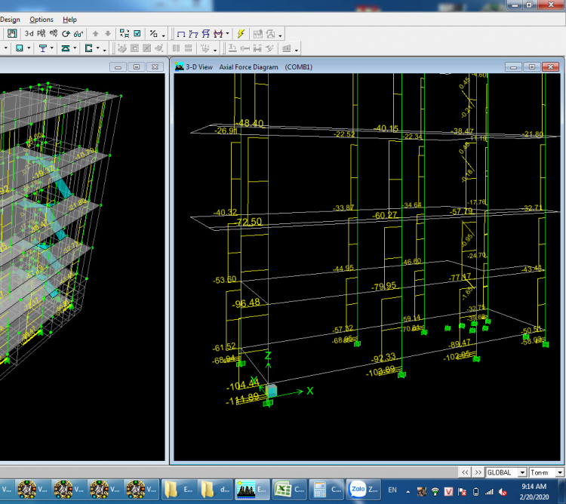The width and height of the screenshot is (566, 504).
Task: Maximize the left model view window
Action: [x=137, y=66]
